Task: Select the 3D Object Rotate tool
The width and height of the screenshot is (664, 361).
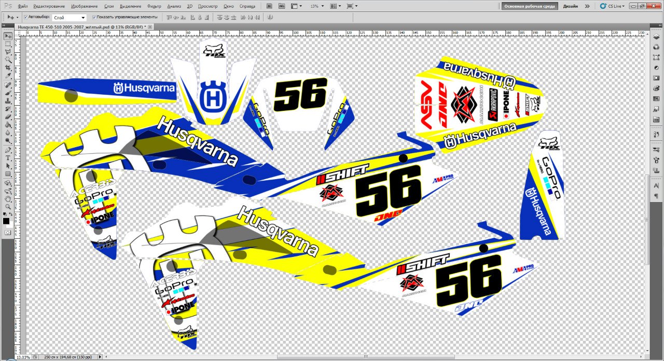Action: [x=8, y=183]
